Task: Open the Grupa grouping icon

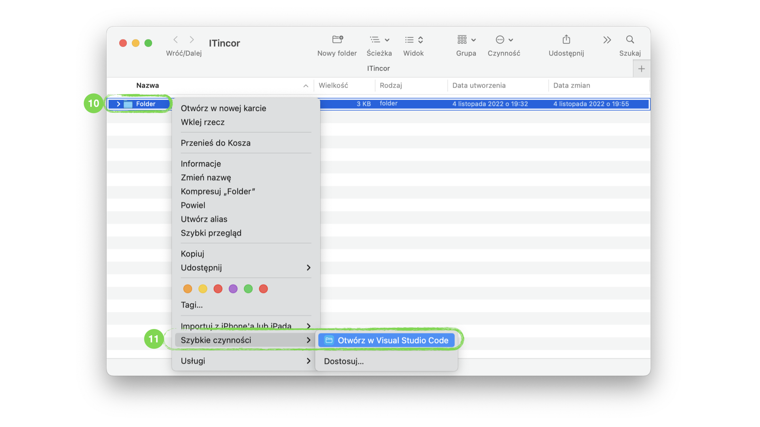Action: tap(462, 40)
